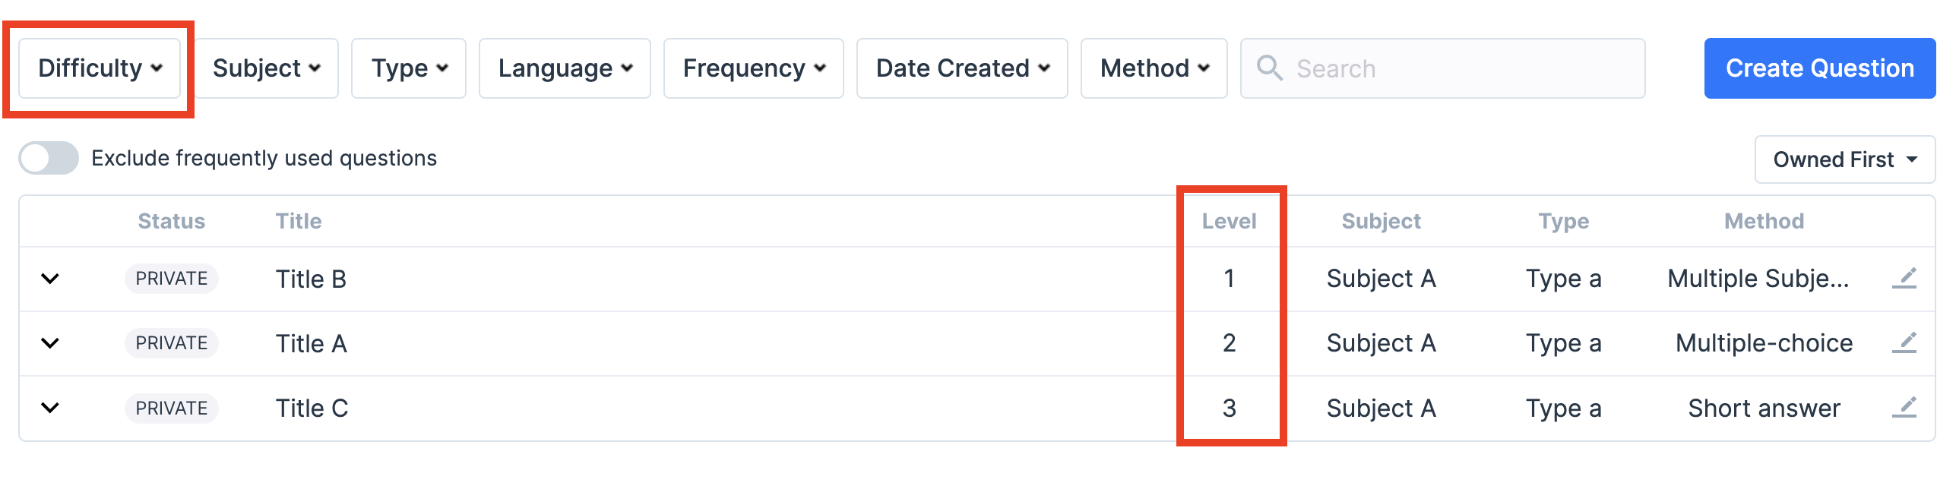Expand the Title A row chevron
The width and height of the screenshot is (1956, 492).
50,343
